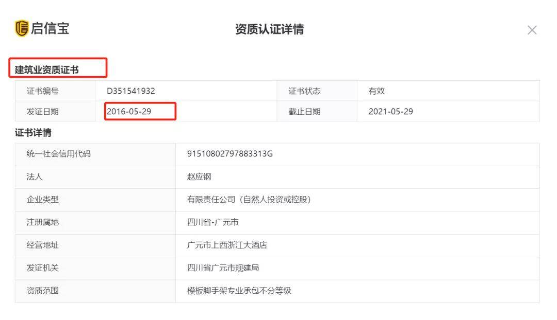
Task: Click the 证书状态 value 有效
Action: 376,91
